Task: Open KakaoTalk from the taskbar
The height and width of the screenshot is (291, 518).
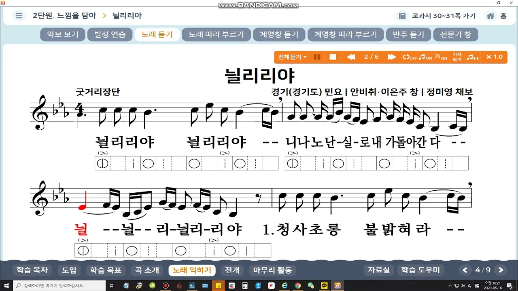Action: pos(324,285)
